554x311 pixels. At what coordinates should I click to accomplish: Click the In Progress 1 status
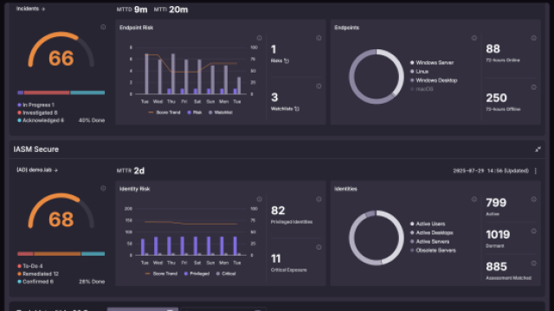(x=35, y=105)
